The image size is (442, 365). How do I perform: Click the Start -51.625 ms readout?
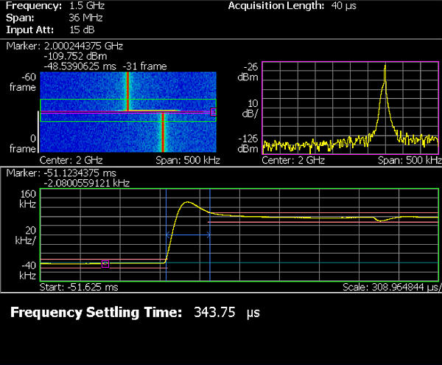[80, 287]
